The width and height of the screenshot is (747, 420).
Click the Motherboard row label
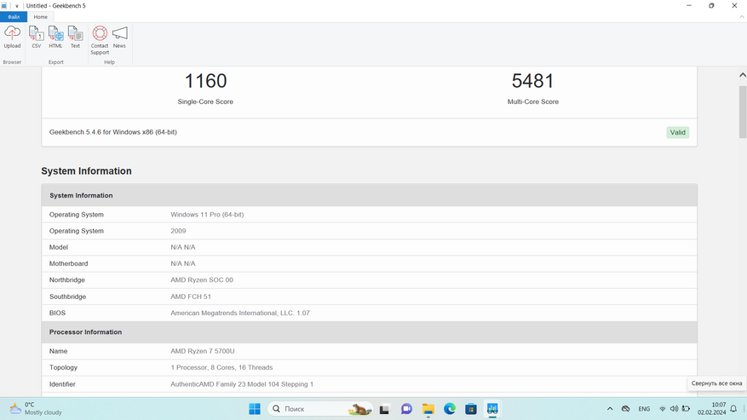point(69,263)
